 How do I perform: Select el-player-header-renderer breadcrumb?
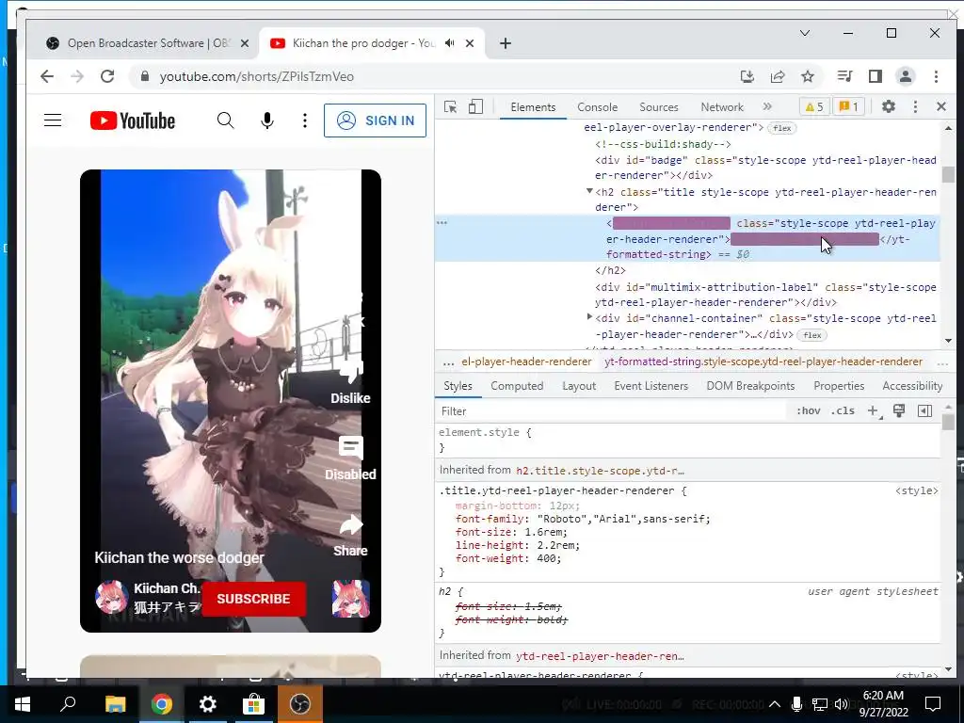click(526, 361)
